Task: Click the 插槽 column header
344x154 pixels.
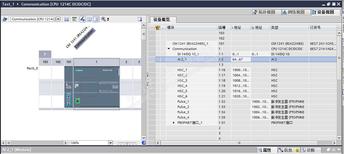Action: point(224,27)
